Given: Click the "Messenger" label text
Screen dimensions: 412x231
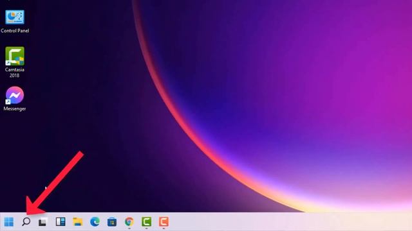Looking at the screenshot, I should tap(15, 108).
